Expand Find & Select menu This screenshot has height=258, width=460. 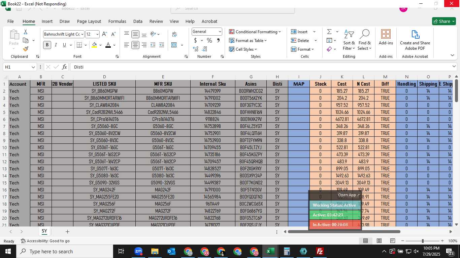pyautogui.click(x=364, y=40)
